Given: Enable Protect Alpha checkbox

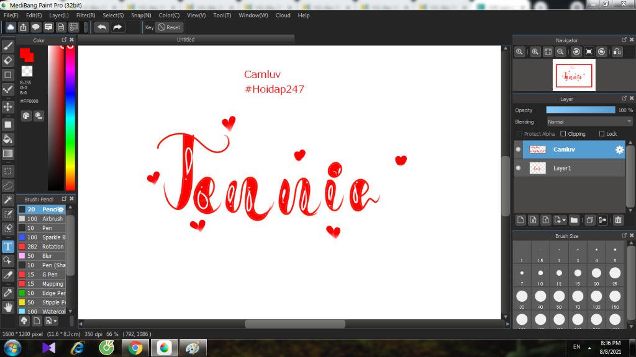Looking at the screenshot, I should [x=519, y=134].
